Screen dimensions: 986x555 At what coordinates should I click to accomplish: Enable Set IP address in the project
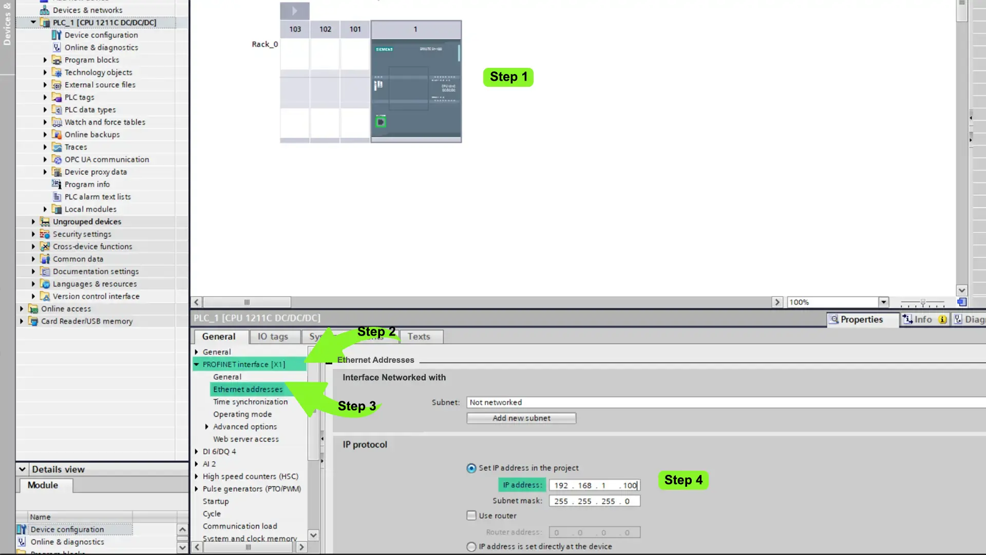[471, 468]
